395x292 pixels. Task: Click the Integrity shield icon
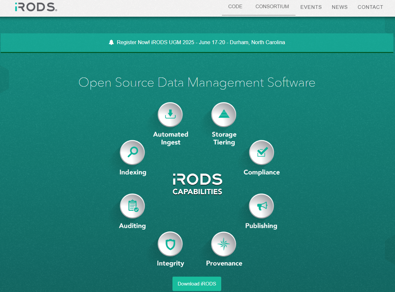(170, 244)
